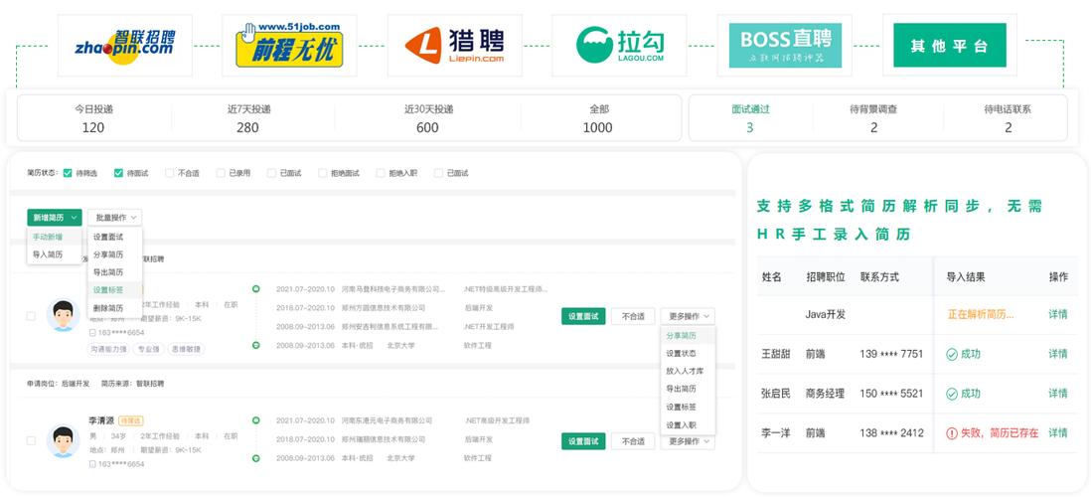Mark first candidate 不合适 beside open 更多操作

633,316
